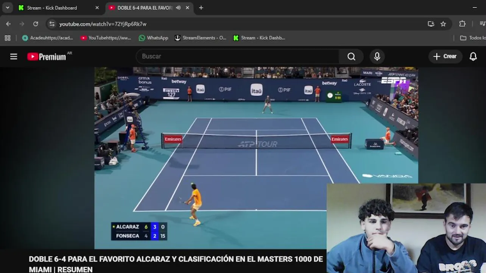Go forward to next page
The image size is (486, 273).
click(22, 24)
